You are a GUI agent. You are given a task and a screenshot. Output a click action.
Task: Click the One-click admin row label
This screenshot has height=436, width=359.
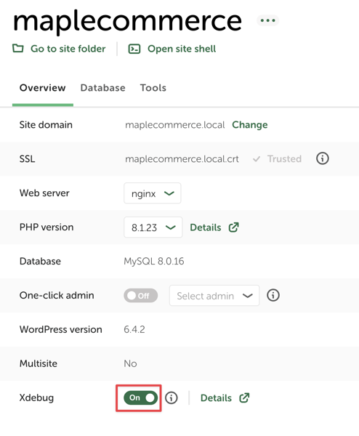[57, 295]
